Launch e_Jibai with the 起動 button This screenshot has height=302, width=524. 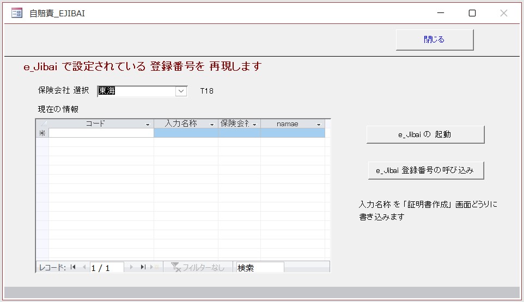pyautogui.click(x=425, y=134)
